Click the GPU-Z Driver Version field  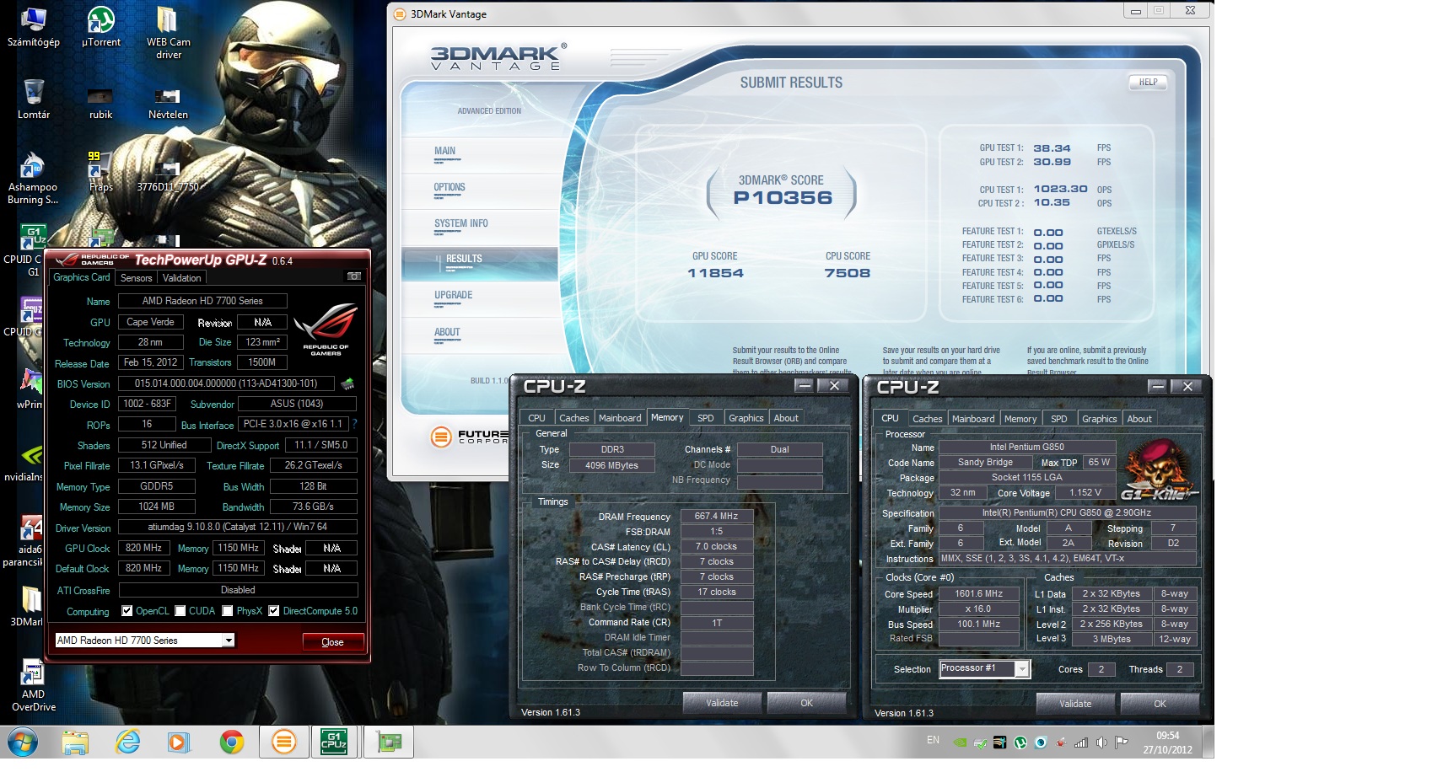tap(237, 528)
